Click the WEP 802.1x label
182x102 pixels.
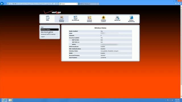(x=76, y=42)
